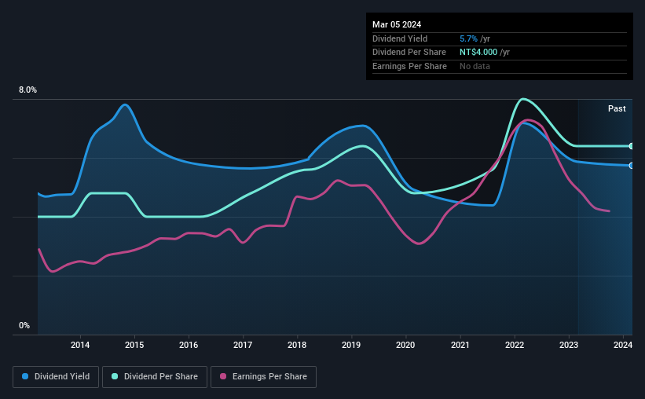Select the Dividend Yield endpoint marker
Screen dimensions: 645x399
point(632,166)
